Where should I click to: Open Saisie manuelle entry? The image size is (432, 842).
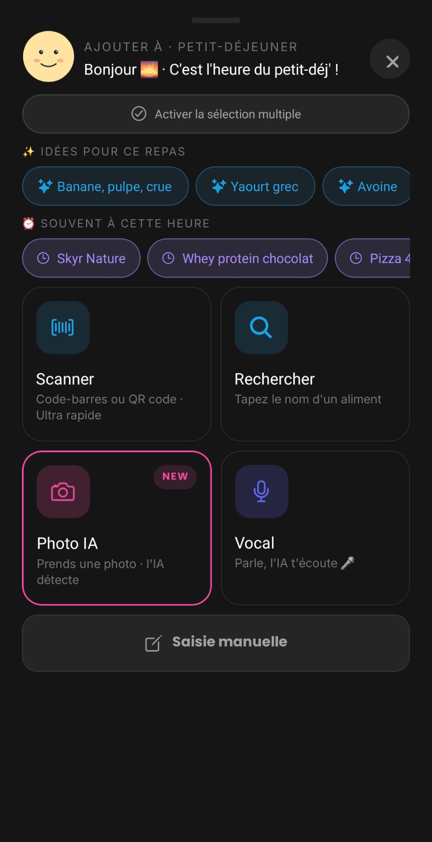tap(216, 643)
